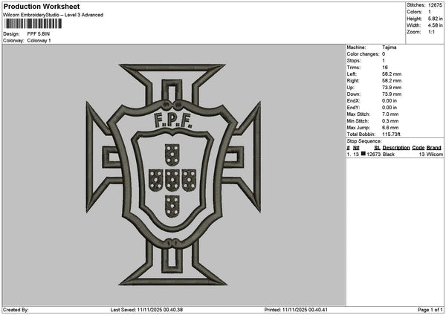Click the Max Stitch value 7.0 mm
The image size is (446, 315).
(x=390, y=114)
